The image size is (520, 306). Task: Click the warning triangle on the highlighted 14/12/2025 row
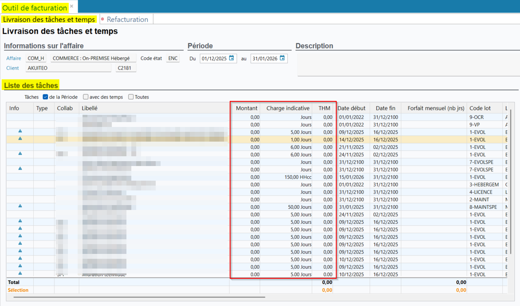coord(20,139)
